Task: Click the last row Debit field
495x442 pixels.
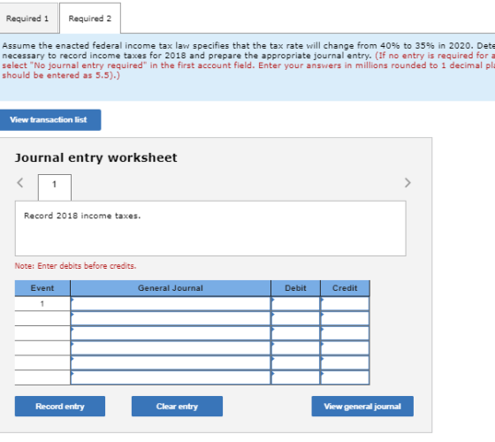Action: [295, 377]
